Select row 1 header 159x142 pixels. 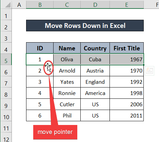coord(6,15)
